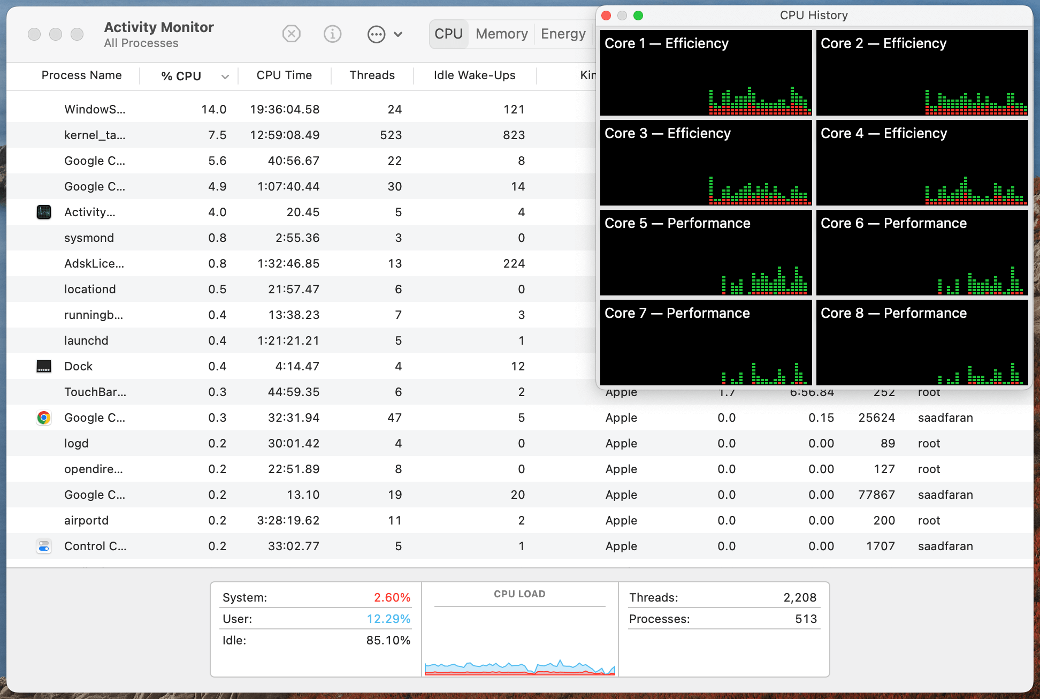Click idle wake-ups value 823

point(514,135)
